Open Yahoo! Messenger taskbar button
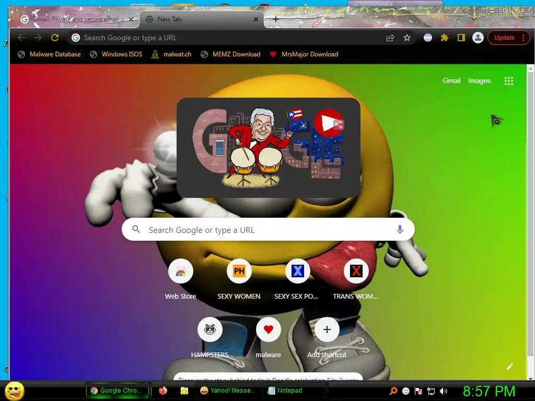This screenshot has width=535, height=401. pos(229,391)
